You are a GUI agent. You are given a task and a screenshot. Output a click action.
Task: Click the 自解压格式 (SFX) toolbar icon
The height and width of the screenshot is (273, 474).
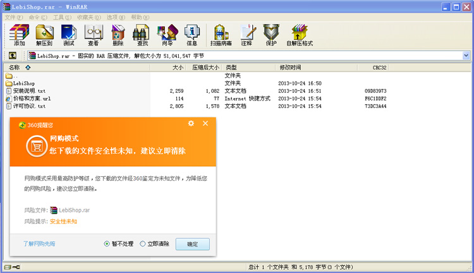[300, 35]
